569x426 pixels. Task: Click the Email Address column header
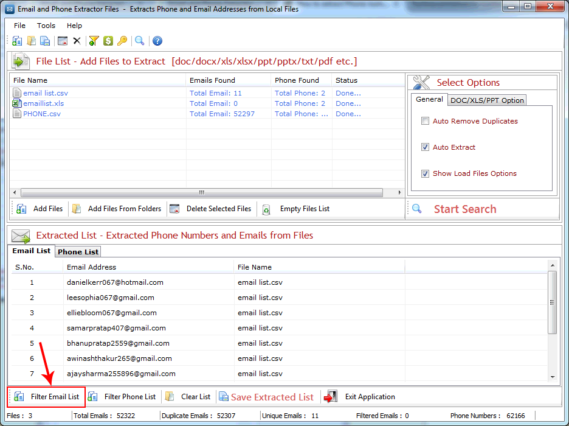(148, 267)
